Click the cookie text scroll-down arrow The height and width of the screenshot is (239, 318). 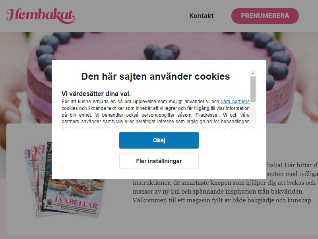tap(253, 128)
